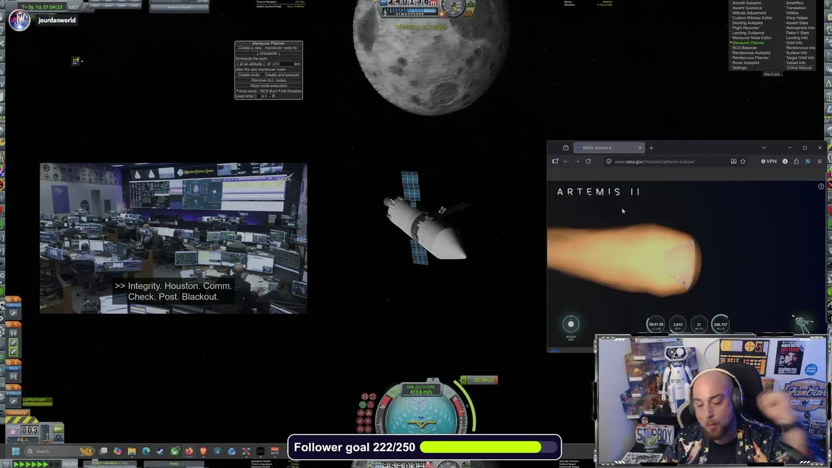Open a new browser tab
Image resolution: width=832 pixels, height=468 pixels.
tap(651, 148)
